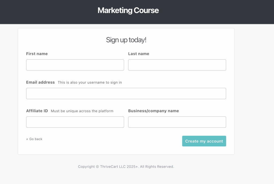
Task: Click the ThriveCart LLC copyright text
Action: 108,167
